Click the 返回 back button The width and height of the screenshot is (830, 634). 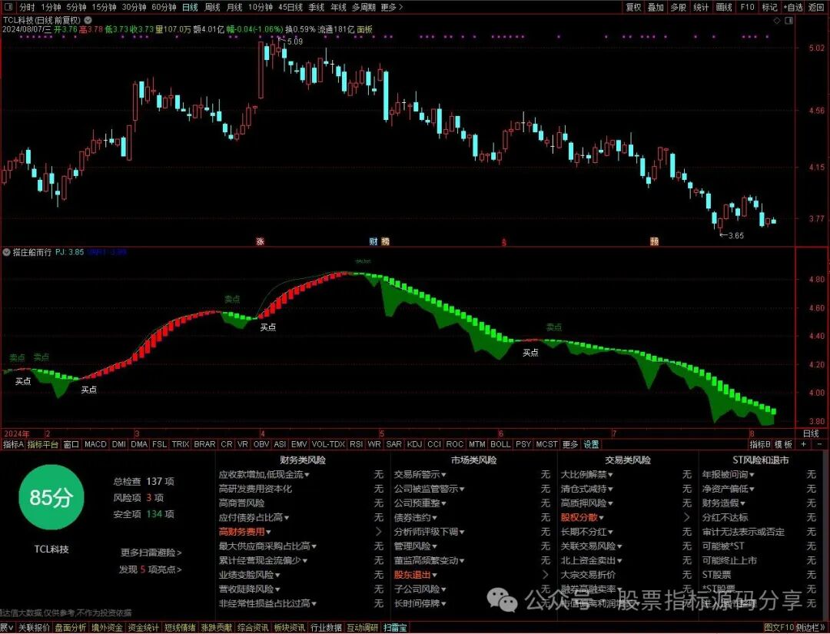tap(815, 7)
